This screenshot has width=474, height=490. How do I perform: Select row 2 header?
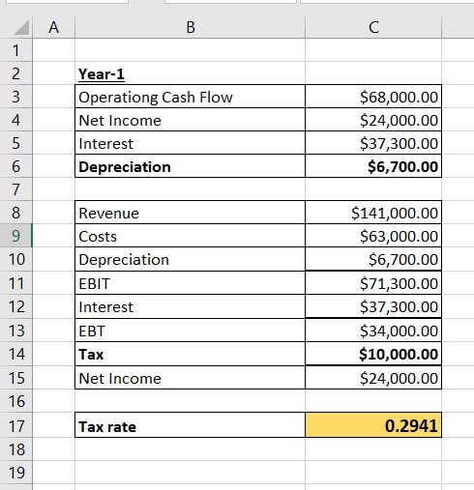coord(15,73)
